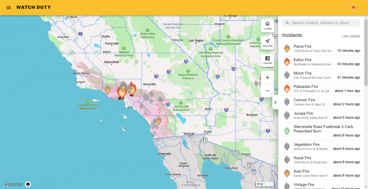Collapse the incidents sidebar with chevron
The image size is (368, 189).
click(275, 102)
